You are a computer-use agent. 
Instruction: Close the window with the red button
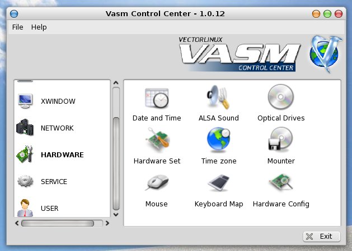coord(339,14)
